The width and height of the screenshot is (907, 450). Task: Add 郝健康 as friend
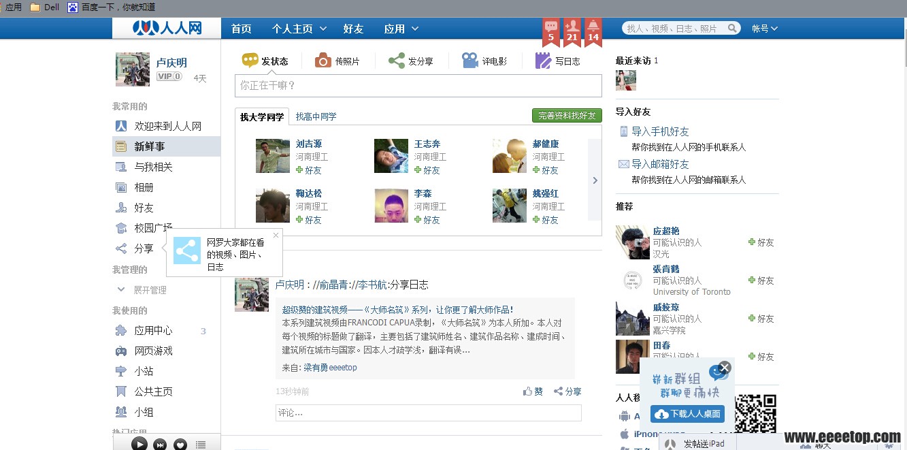(546, 170)
